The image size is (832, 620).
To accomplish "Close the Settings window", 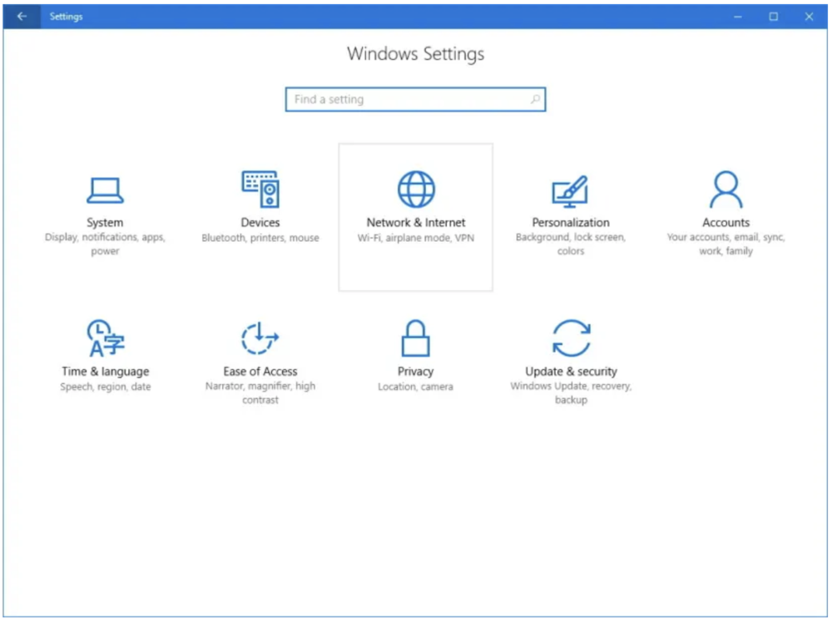I will pyautogui.click(x=810, y=17).
